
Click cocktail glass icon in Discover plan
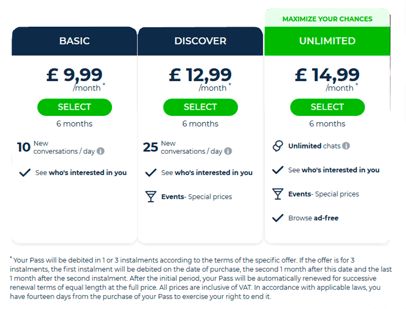click(x=151, y=197)
